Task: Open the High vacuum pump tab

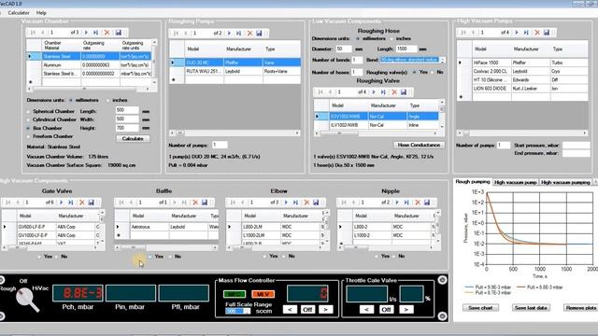Action: click(515, 183)
